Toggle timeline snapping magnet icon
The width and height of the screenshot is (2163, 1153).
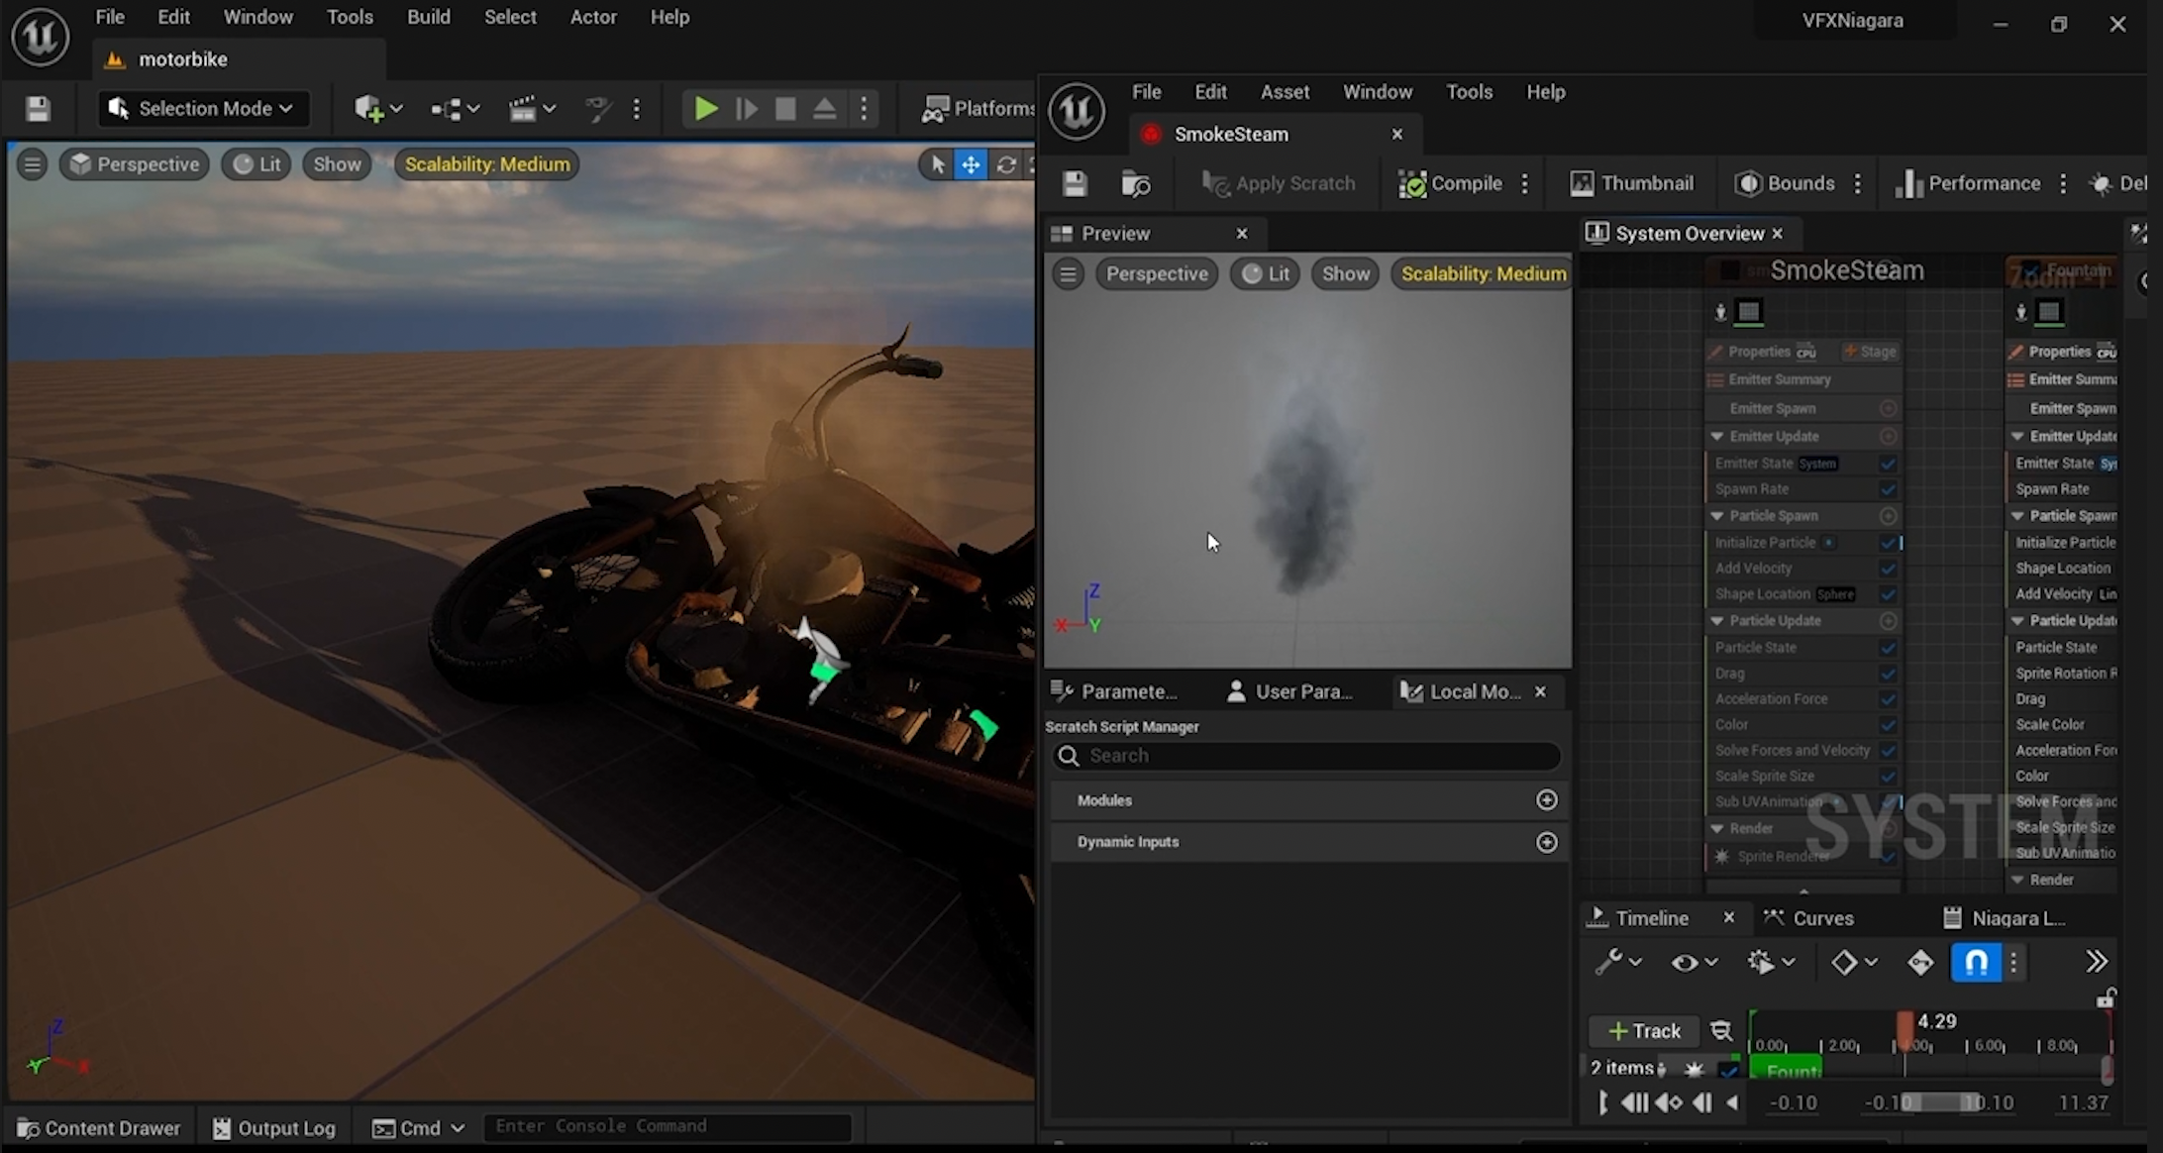tap(1975, 962)
